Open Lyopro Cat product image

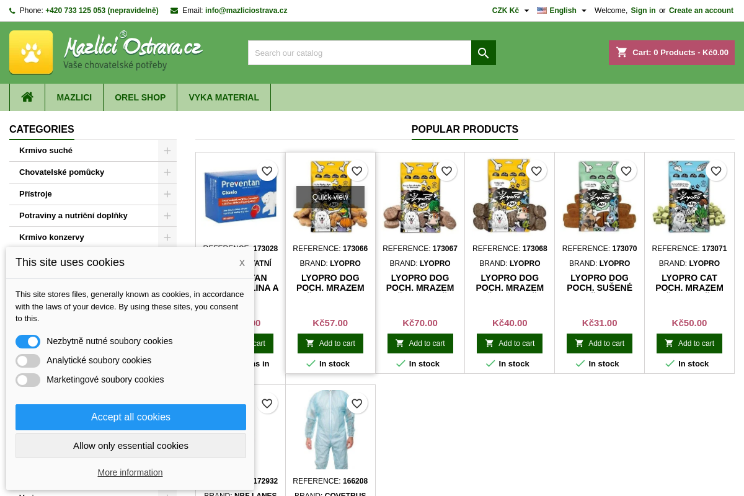(689, 197)
